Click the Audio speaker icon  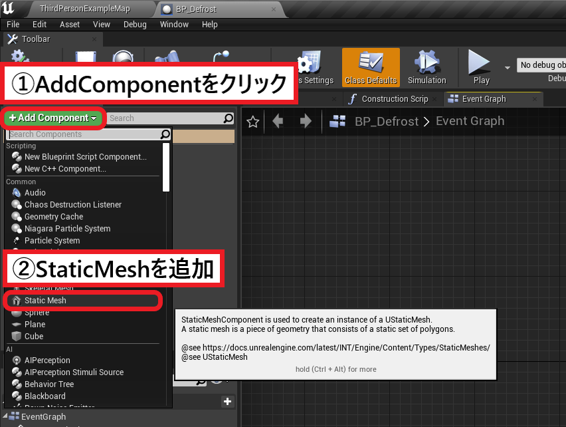click(x=17, y=192)
